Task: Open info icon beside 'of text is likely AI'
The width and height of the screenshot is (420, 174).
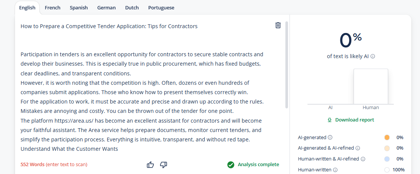Action: click(x=373, y=57)
